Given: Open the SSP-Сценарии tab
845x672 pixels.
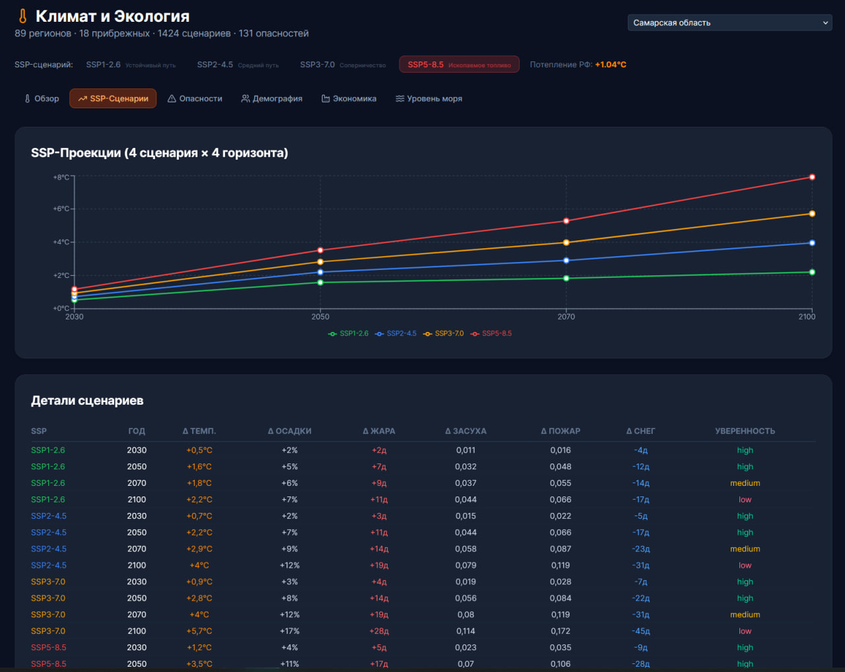Looking at the screenshot, I should 113,98.
